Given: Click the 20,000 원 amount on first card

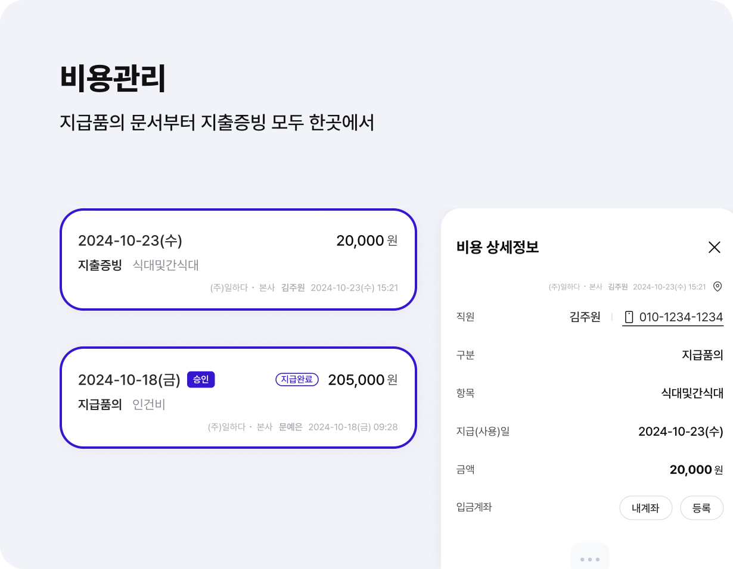Looking at the screenshot, I should (367, 240).
